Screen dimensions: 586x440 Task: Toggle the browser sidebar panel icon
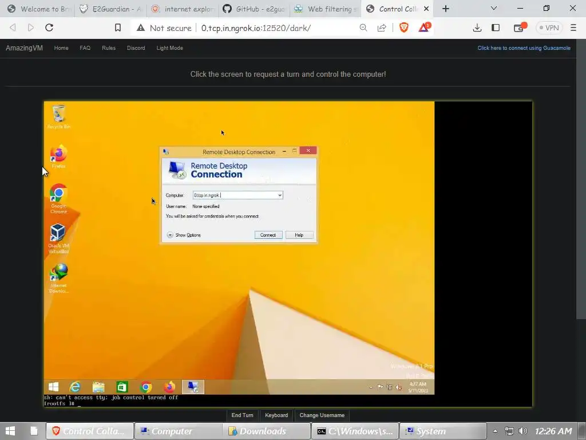coord(496,27)
